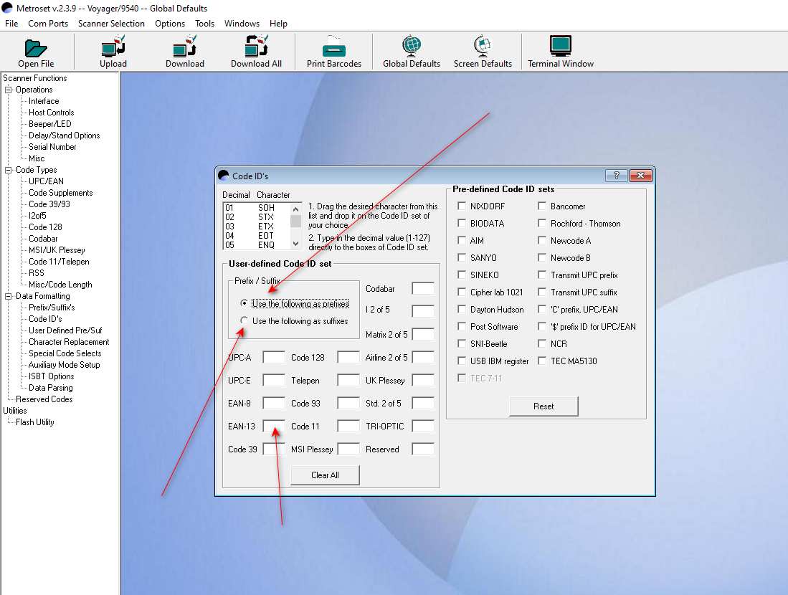Open the File menu
Screen dimensions: 788x595
pyautogui.click(x=11, y=24)
